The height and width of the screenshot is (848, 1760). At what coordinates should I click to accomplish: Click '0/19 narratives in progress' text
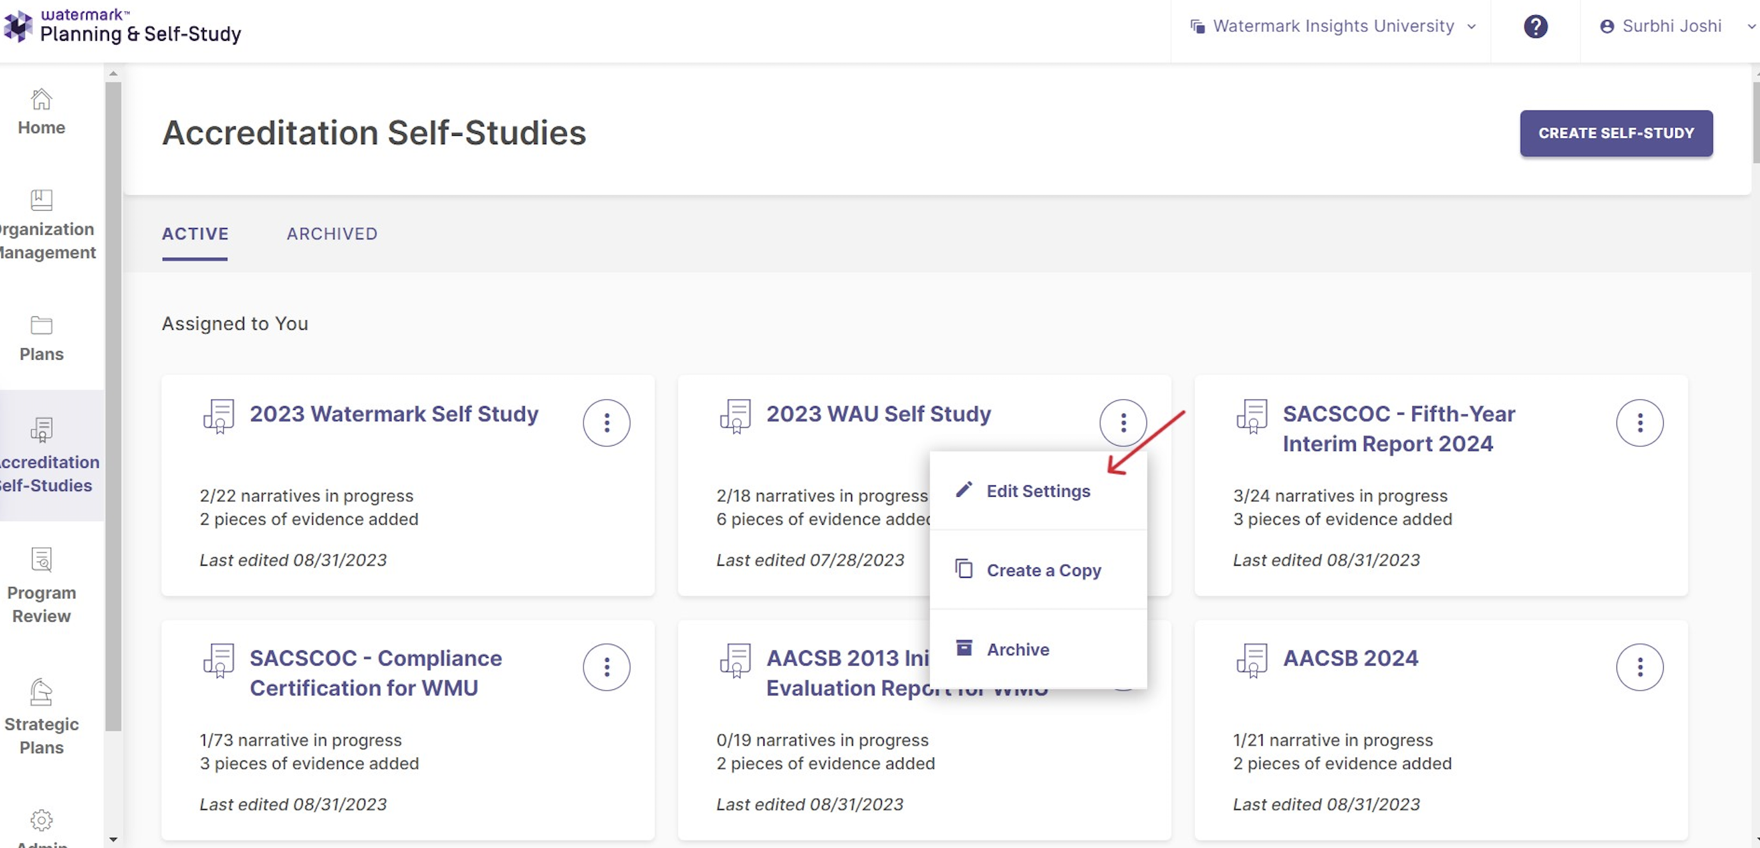[x=822, y=740]
